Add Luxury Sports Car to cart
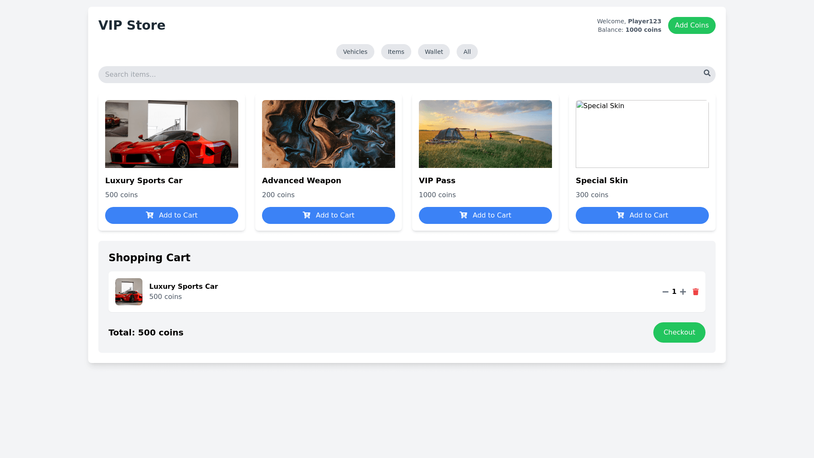 point(171,215)
